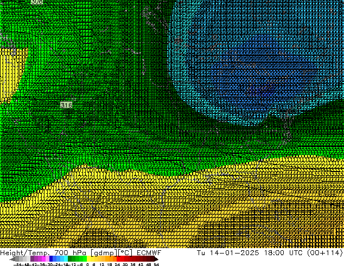
Task: Click the "54" legend scale maximum value
Action: pos(156,265)
